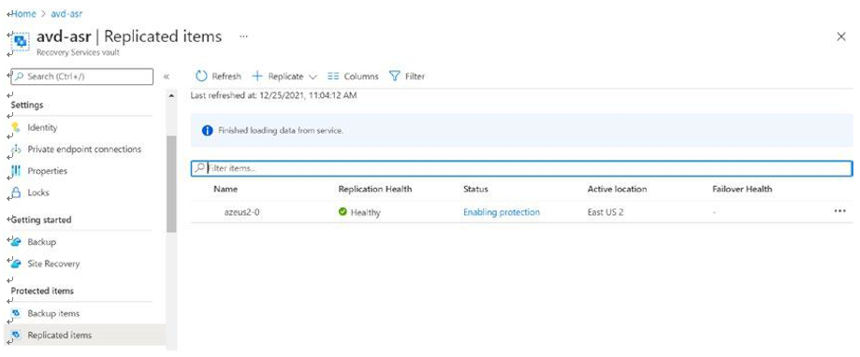
Task: Sort by Failover Health column header
Action: tap(742, 189)
